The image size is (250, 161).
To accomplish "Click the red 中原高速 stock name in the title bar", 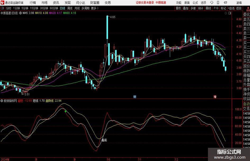I will point(161,3).
